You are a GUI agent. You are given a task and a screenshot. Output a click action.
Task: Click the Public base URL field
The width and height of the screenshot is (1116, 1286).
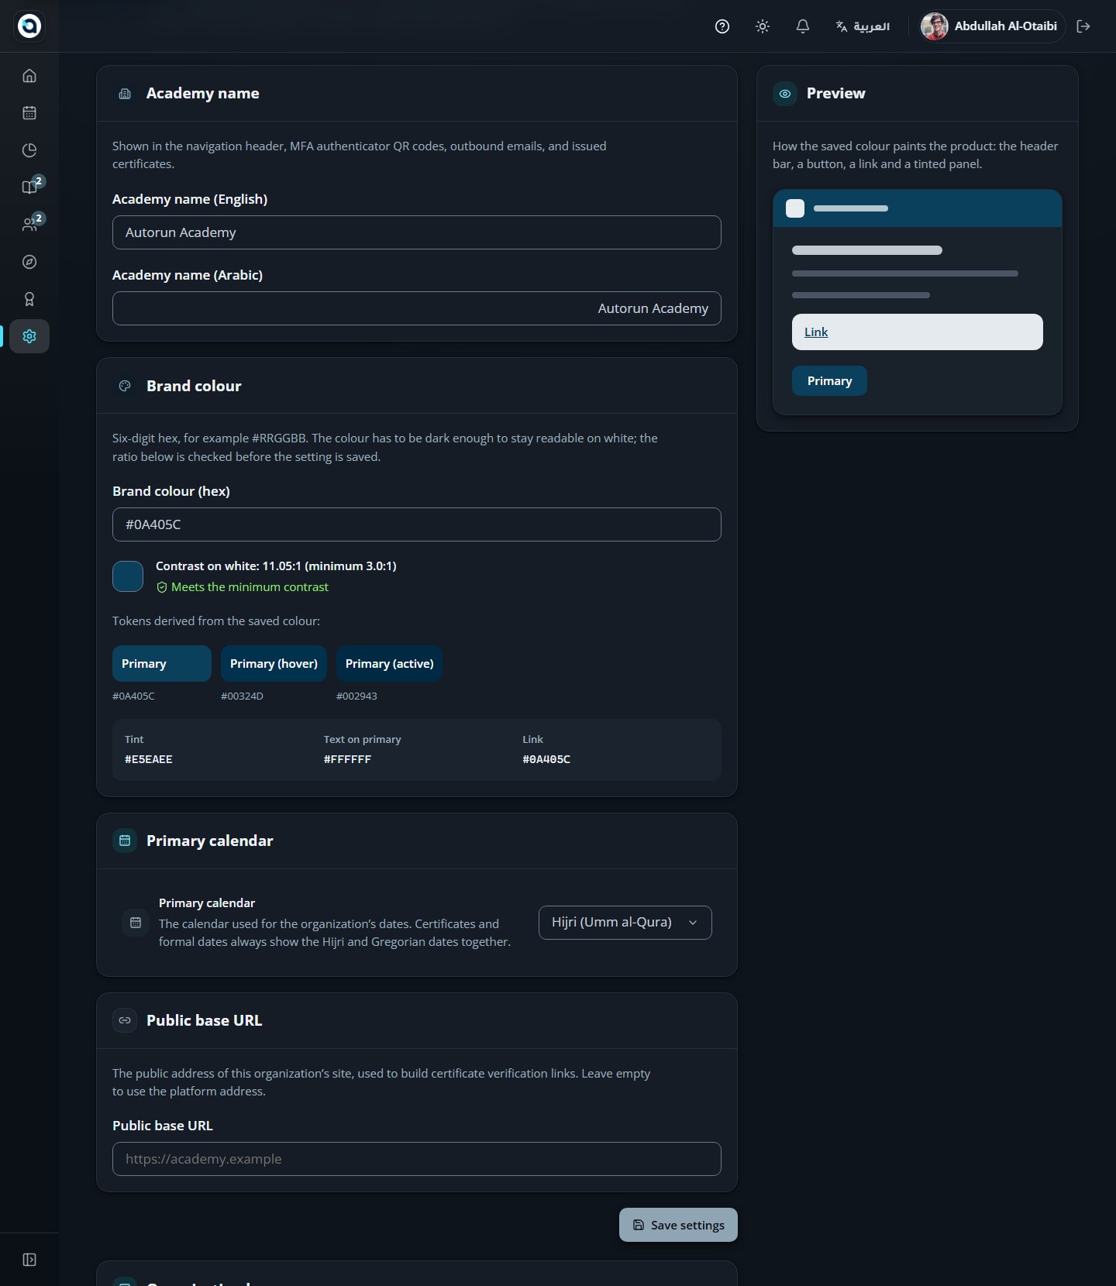point(417,1159)
